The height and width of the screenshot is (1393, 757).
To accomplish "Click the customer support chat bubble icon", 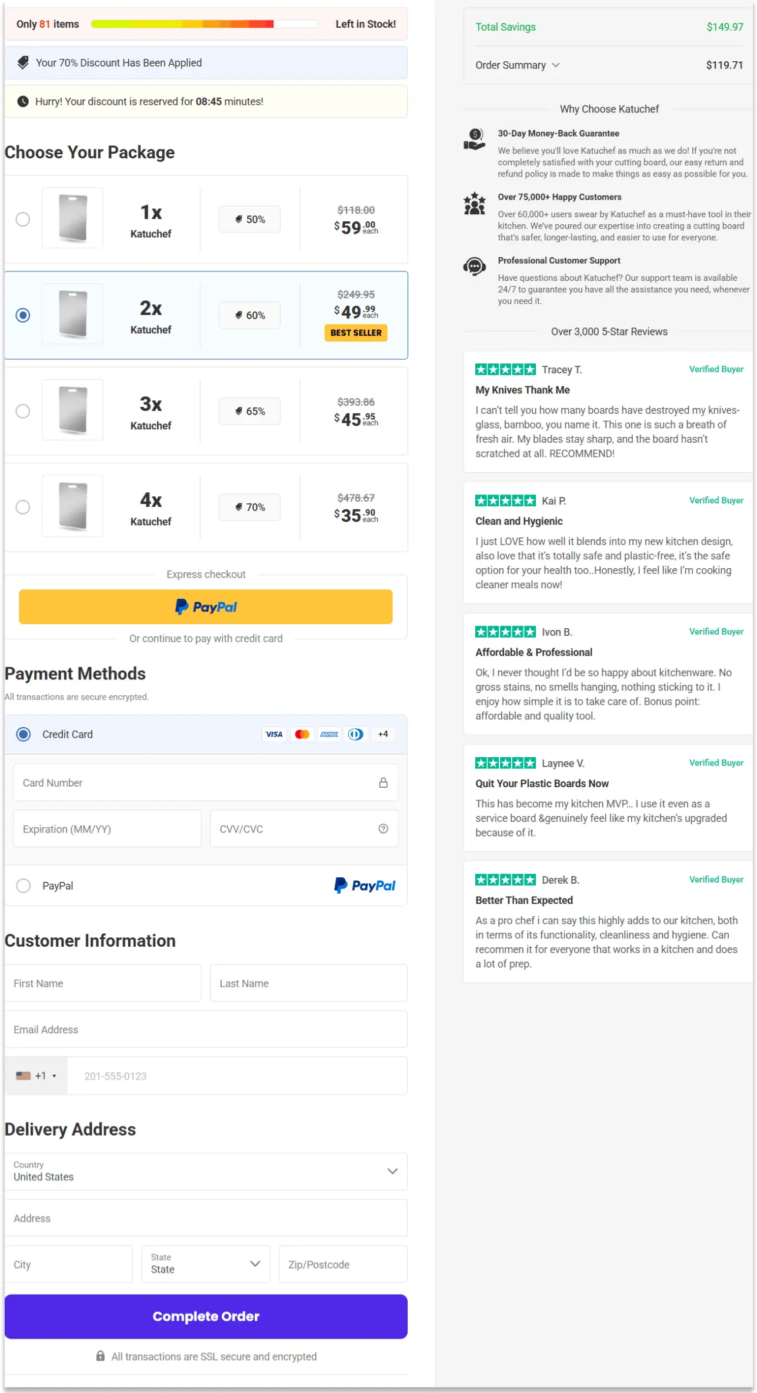I will pos(475,267).
